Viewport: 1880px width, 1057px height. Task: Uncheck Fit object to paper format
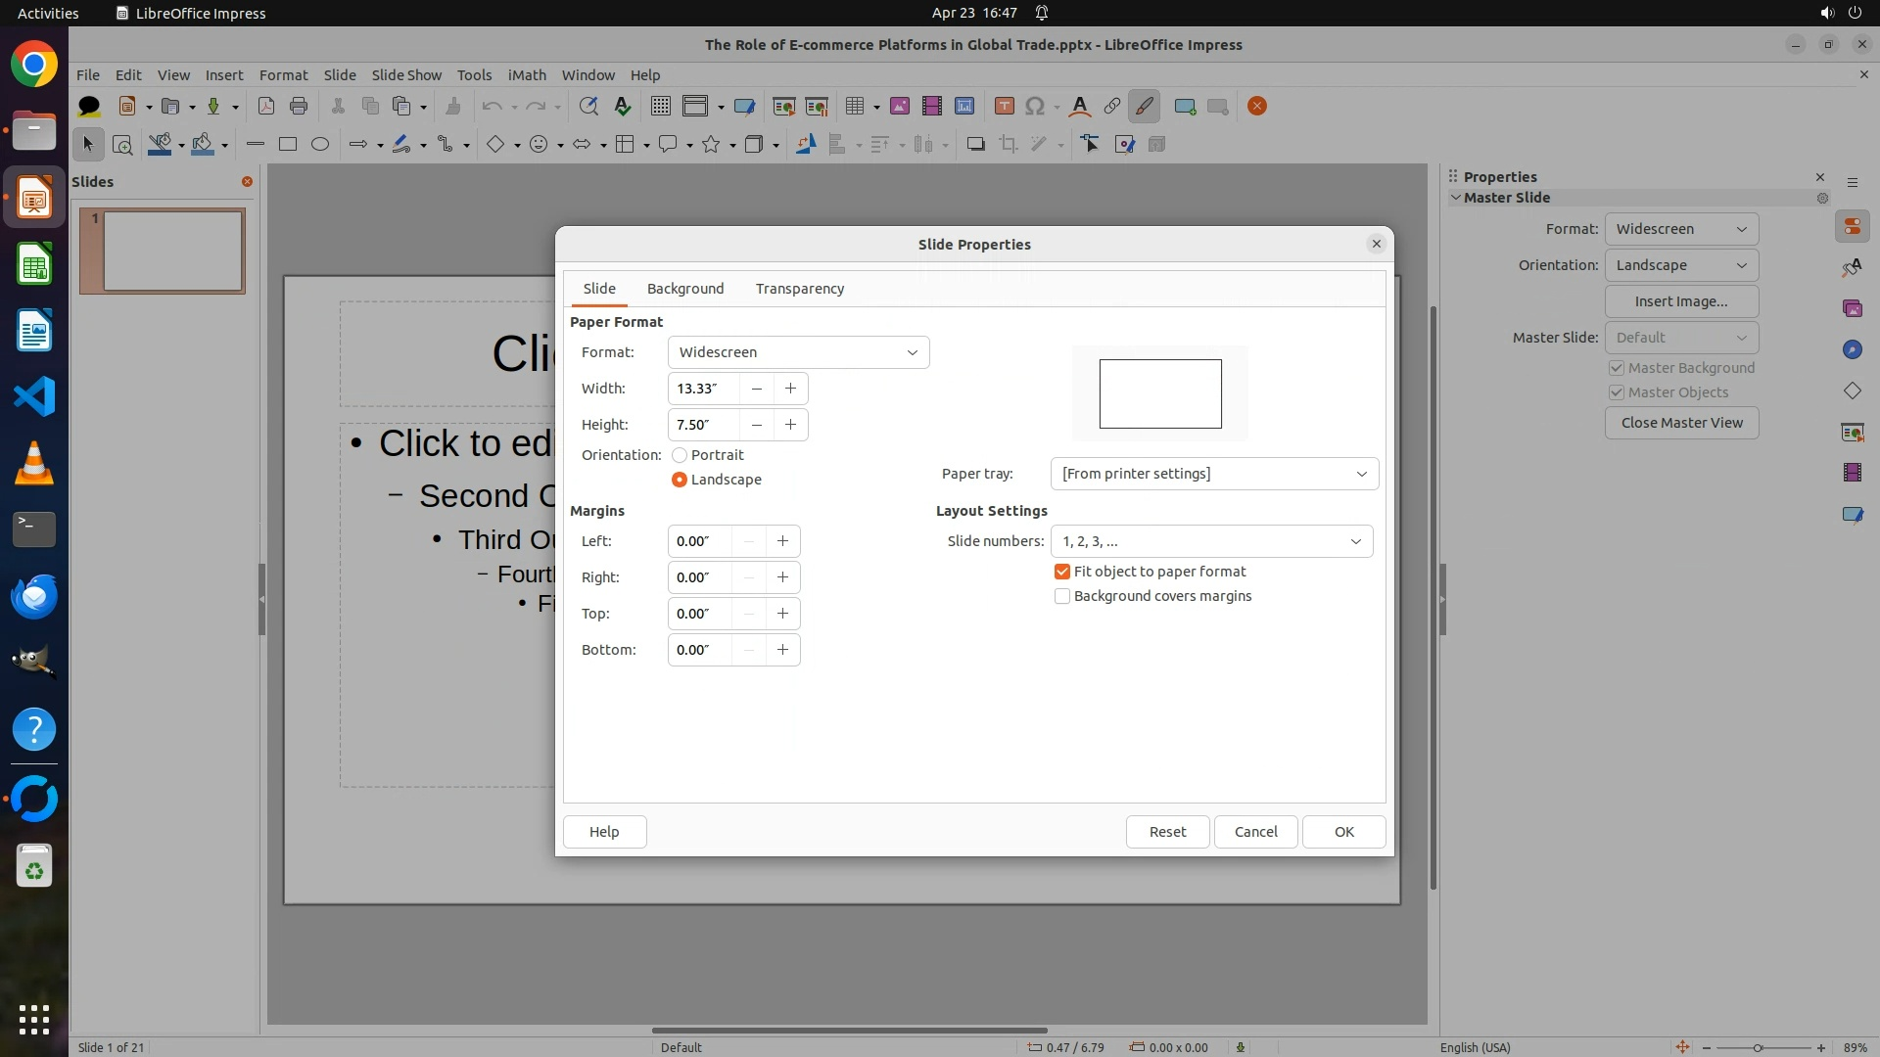(1062, 572)
